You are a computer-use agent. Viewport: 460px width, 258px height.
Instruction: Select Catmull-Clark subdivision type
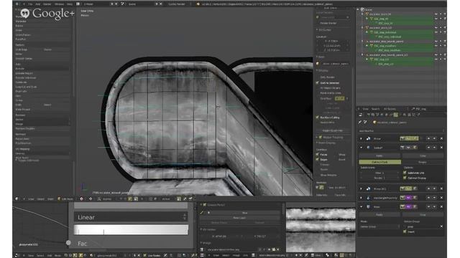pyautogui.click(x=380, y=162)
